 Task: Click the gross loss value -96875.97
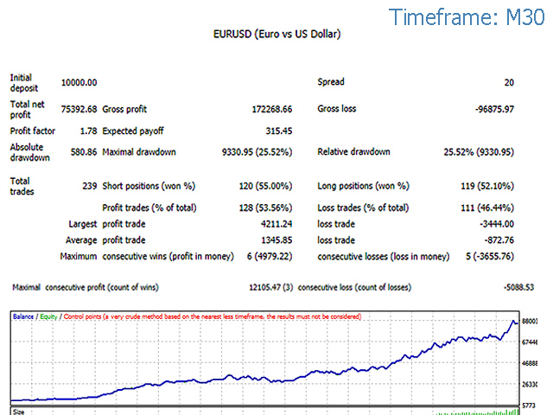tap(494, 110)
